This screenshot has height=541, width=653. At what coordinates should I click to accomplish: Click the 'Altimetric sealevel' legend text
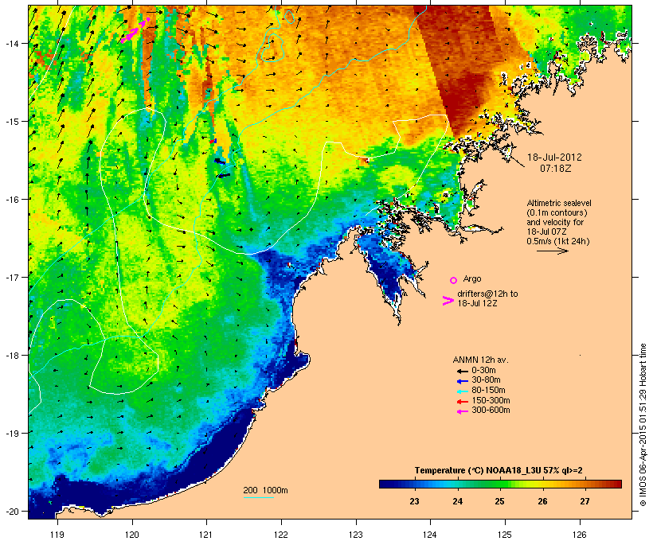(559, 203)
